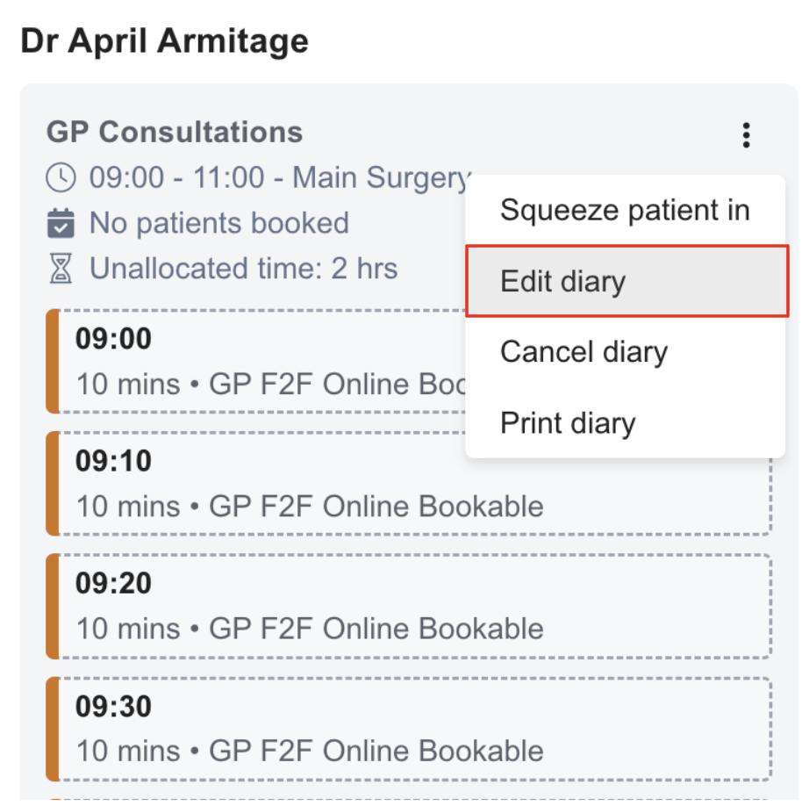Click the GP Consultations diary title

[175, 133]
